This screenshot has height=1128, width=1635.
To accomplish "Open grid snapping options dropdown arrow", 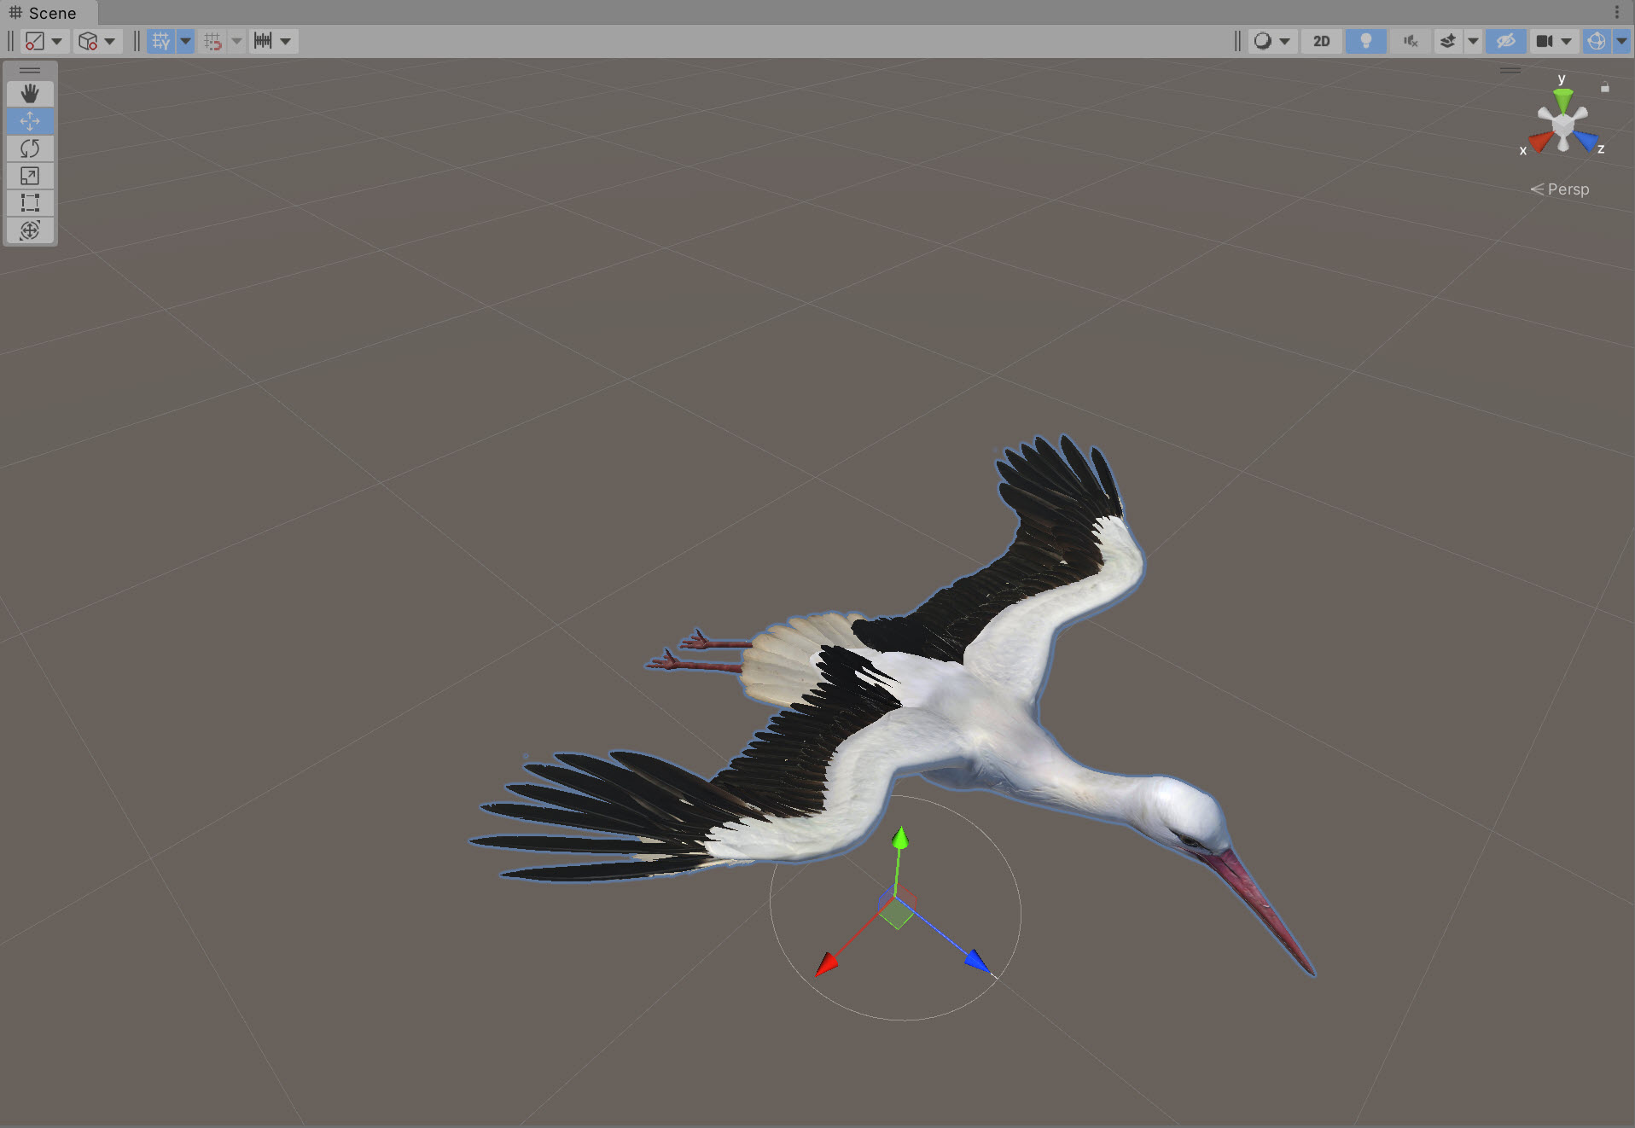I will pos(236,41).
